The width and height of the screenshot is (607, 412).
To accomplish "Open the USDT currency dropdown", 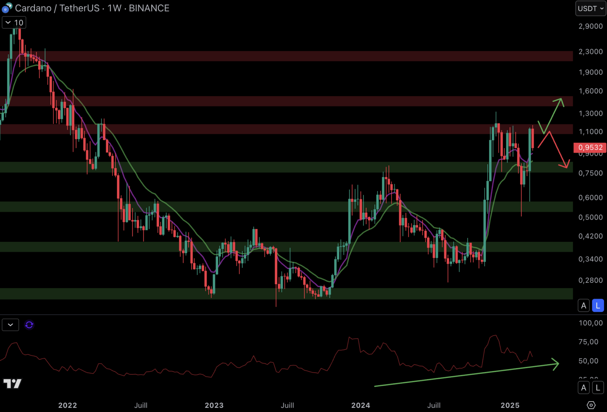I will point(590,8).
